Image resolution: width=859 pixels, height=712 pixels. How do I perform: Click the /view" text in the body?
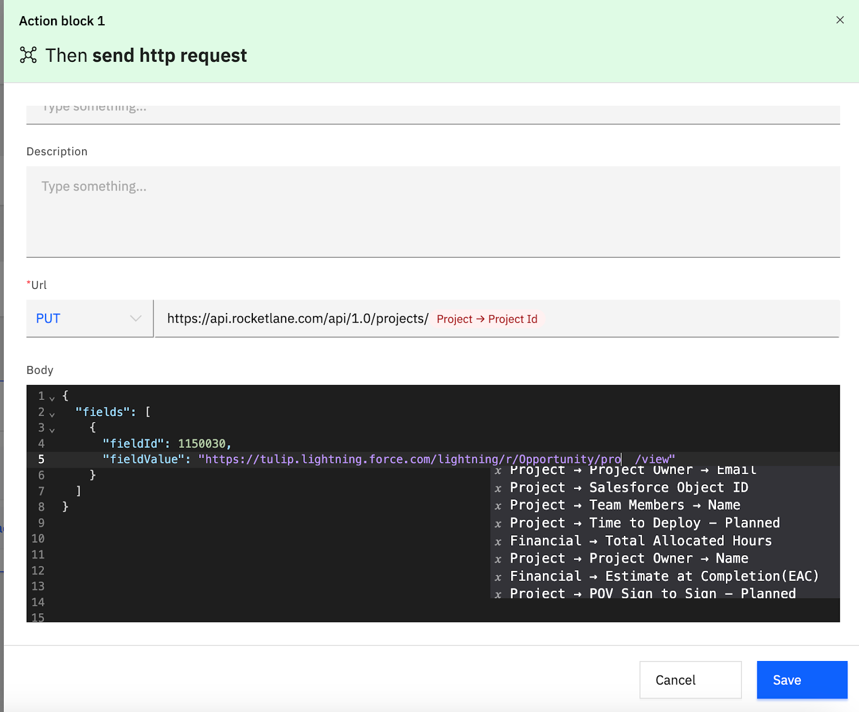(655, 459)
